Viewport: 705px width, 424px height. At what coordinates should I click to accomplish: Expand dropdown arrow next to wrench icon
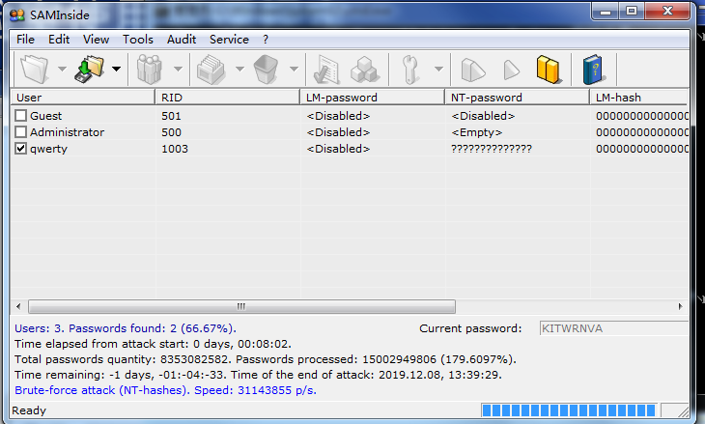tap(438, 69)
